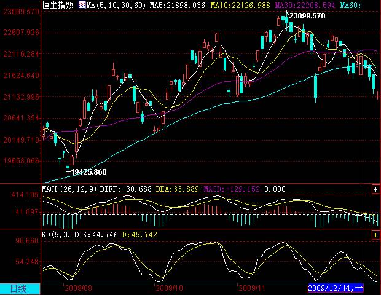Click the MACD(26,12,9) indicator label
381x295 pixels.
69,189
